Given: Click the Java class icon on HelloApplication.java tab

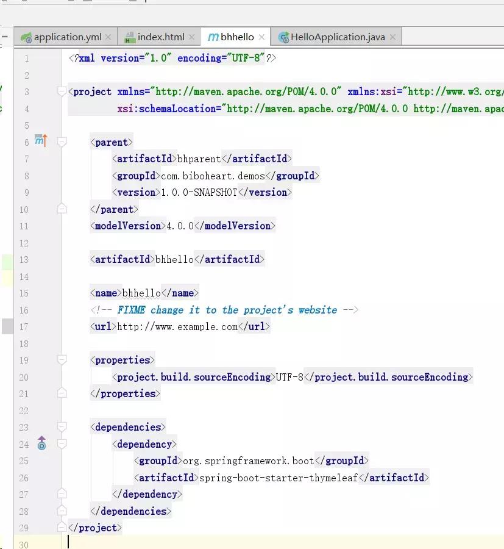Looking at the screenshot, I should point(283,36).
